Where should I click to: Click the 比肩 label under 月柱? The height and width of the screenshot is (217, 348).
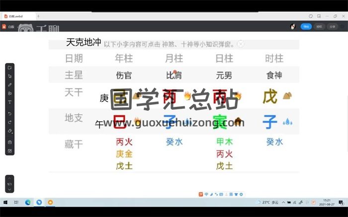coord(174,75)
